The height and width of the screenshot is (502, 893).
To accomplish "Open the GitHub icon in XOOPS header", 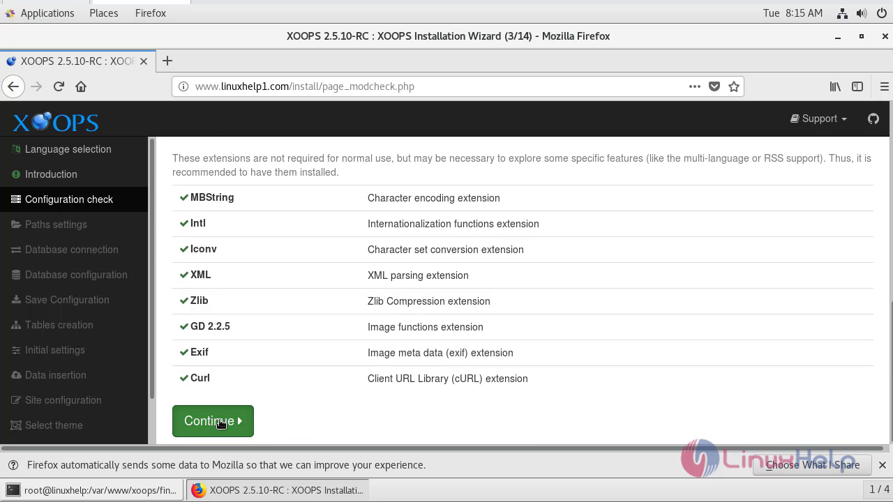I will point(873,119).
